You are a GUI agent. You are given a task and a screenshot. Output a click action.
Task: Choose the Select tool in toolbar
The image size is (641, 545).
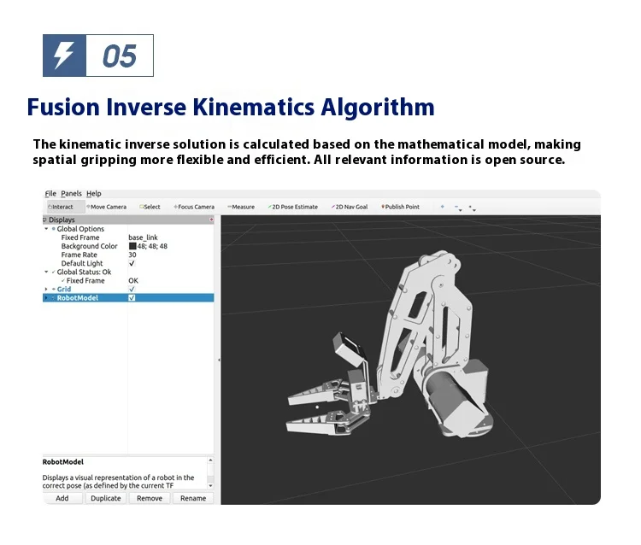(x=150, y=207)
